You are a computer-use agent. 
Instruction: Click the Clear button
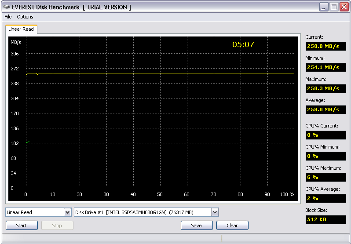point(232,226)
